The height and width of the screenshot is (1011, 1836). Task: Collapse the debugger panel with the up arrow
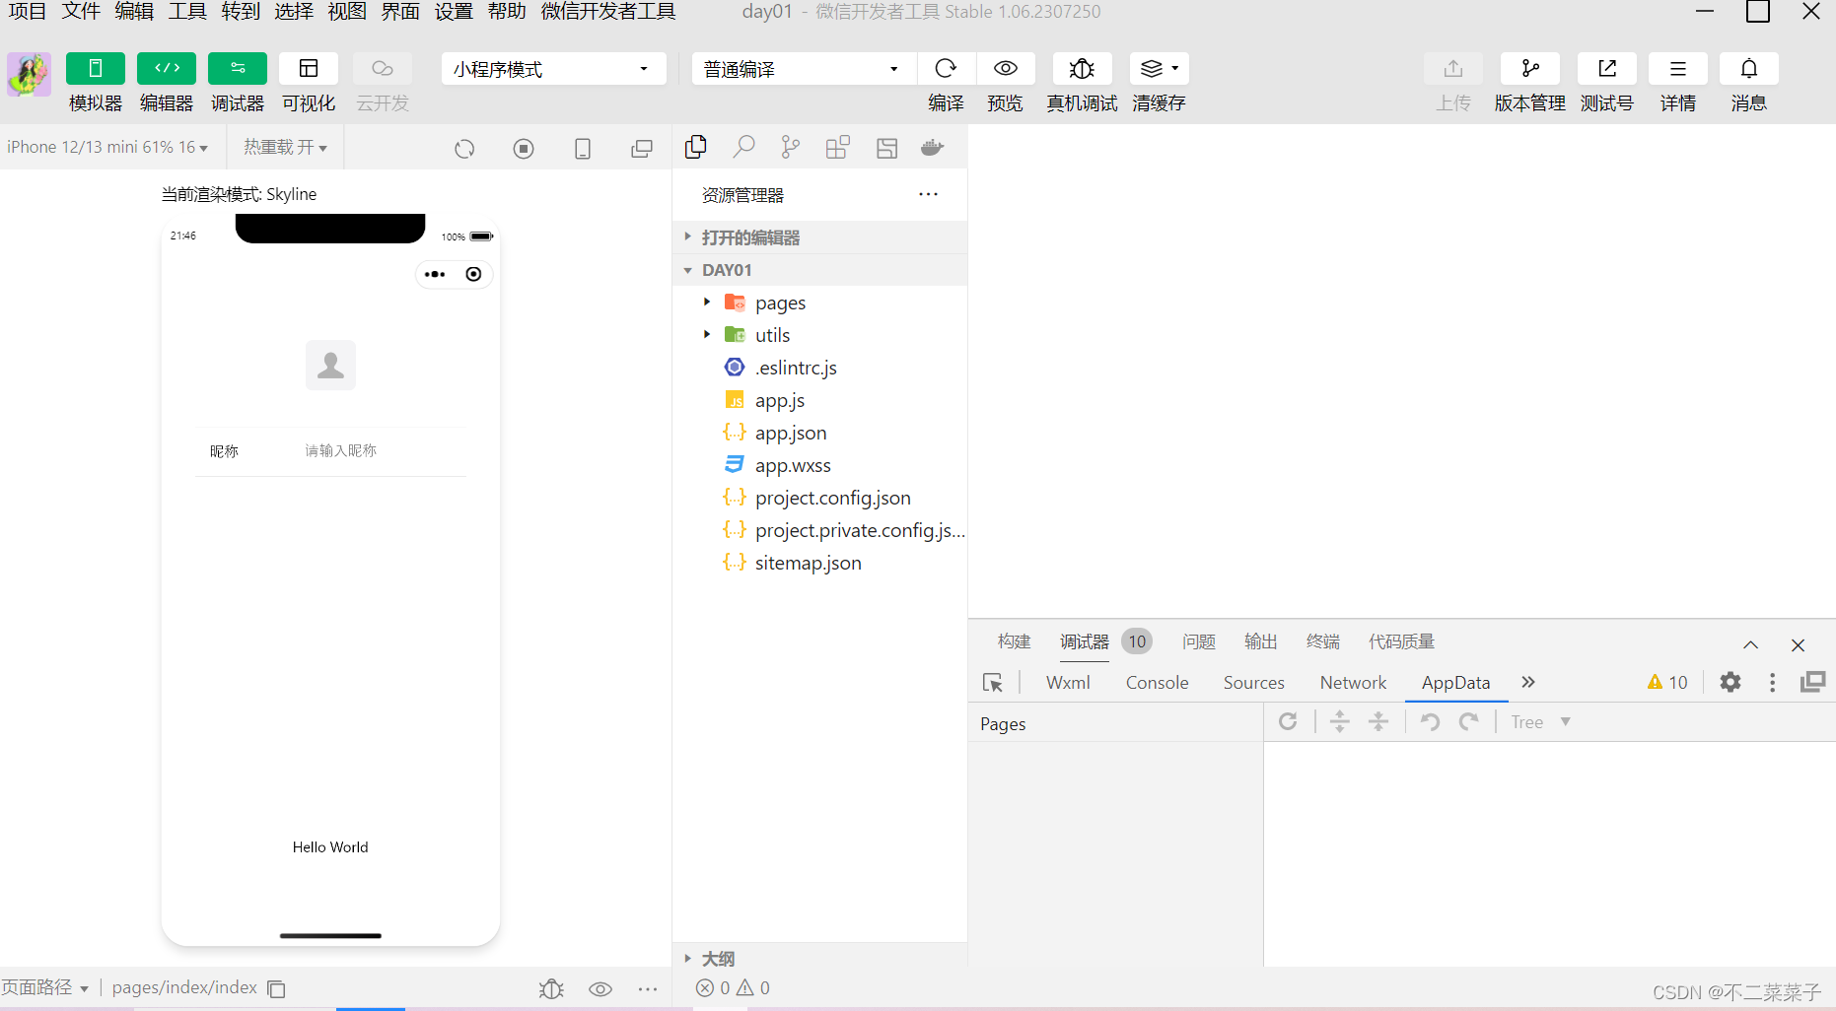(1751, 644)
